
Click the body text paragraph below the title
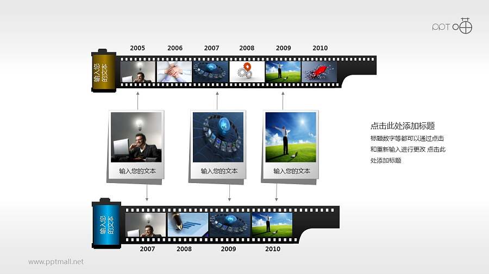(x=407, y=149)
